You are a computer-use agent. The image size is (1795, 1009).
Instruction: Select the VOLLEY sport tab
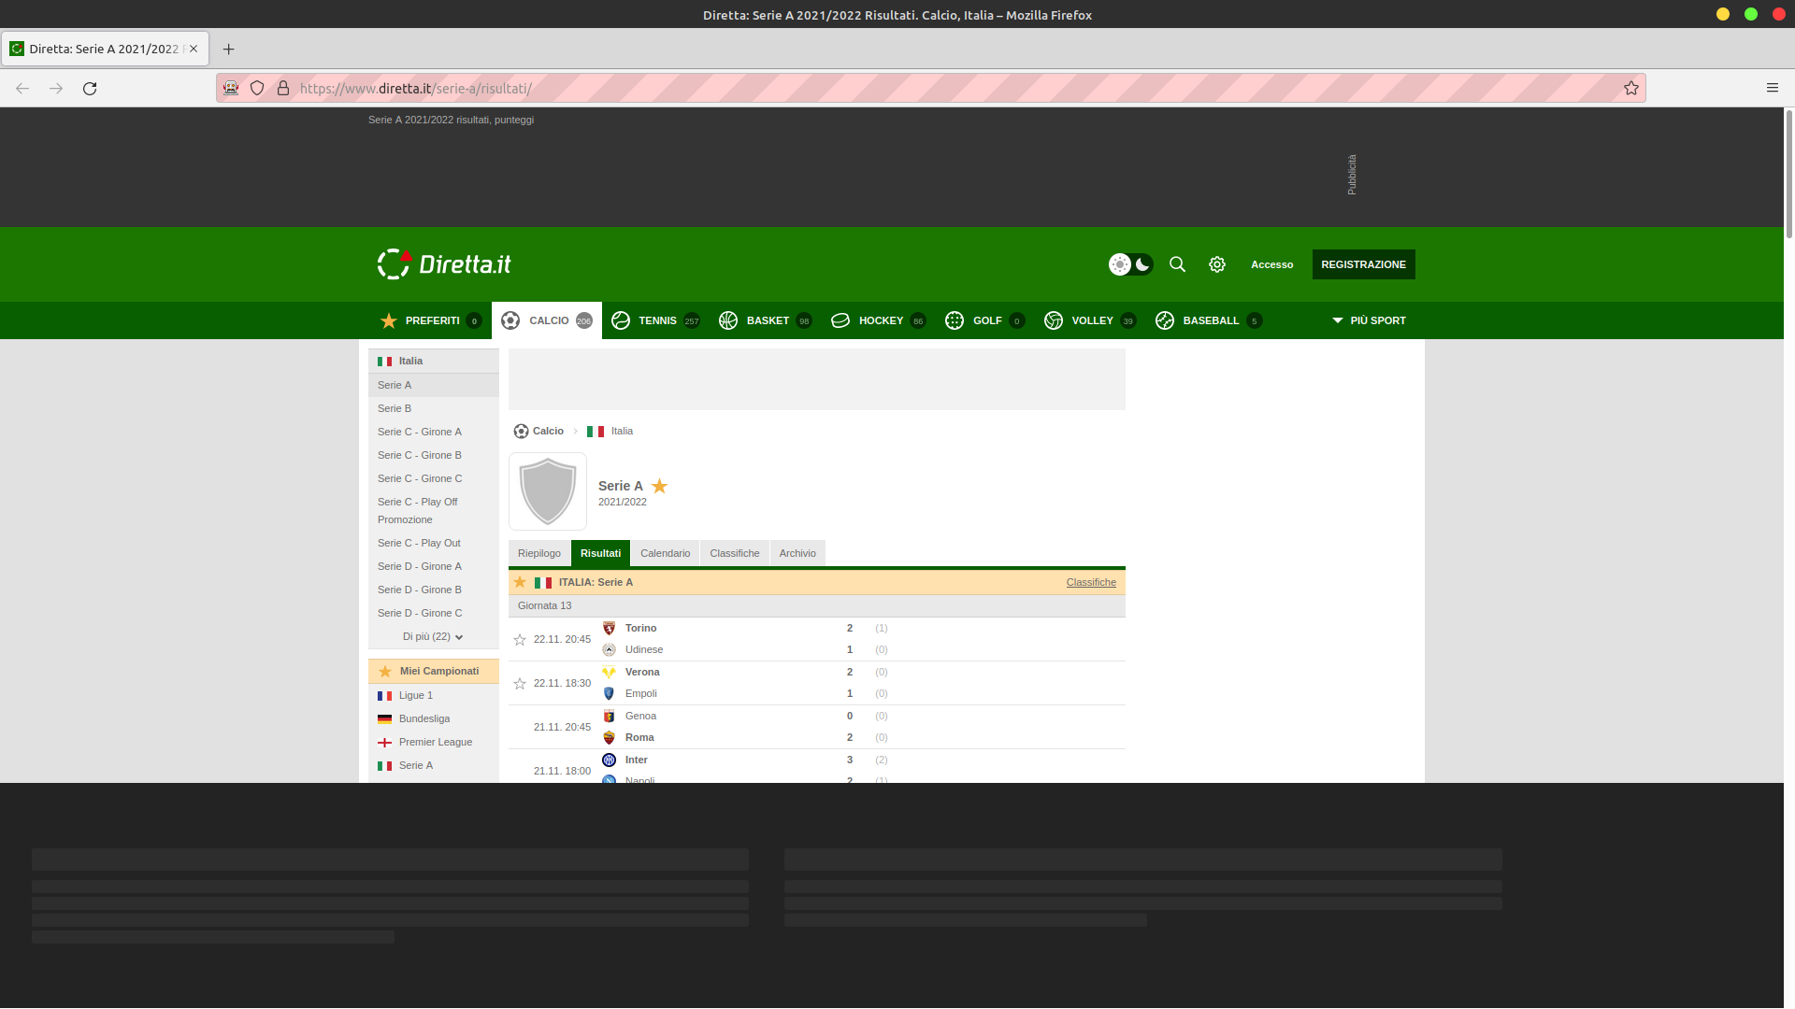pos(1090,320)
